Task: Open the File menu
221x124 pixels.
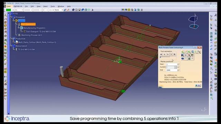Action: point(26,7)
